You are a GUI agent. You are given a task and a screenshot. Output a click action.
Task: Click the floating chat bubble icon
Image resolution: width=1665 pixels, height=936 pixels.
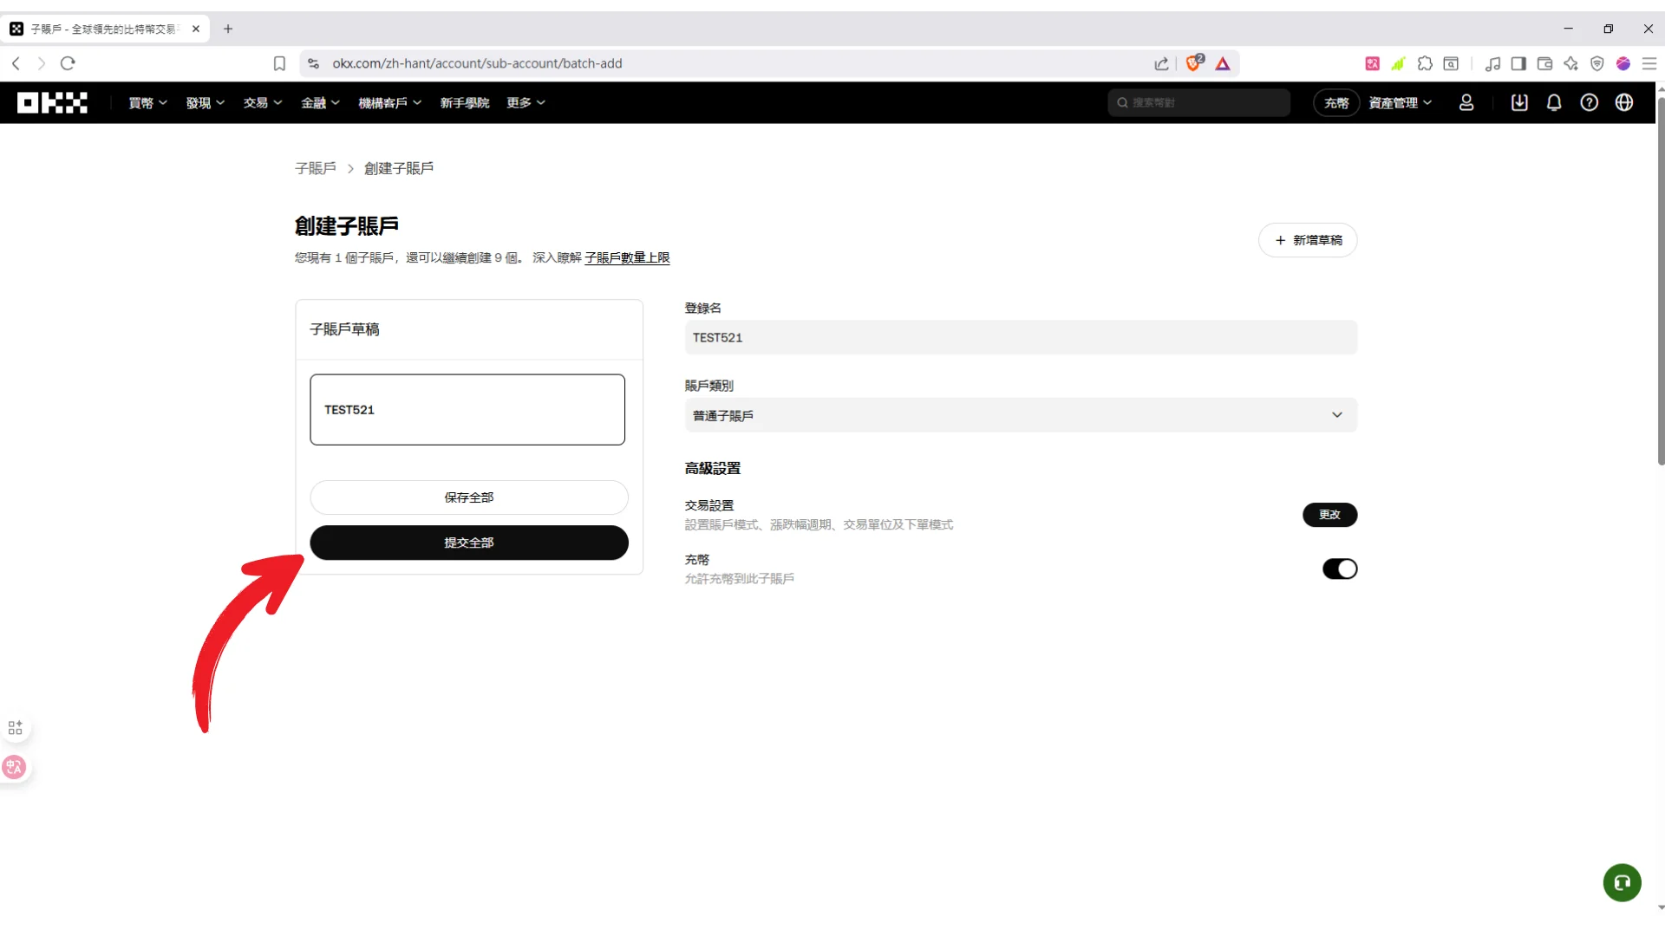click(1622, 882)
